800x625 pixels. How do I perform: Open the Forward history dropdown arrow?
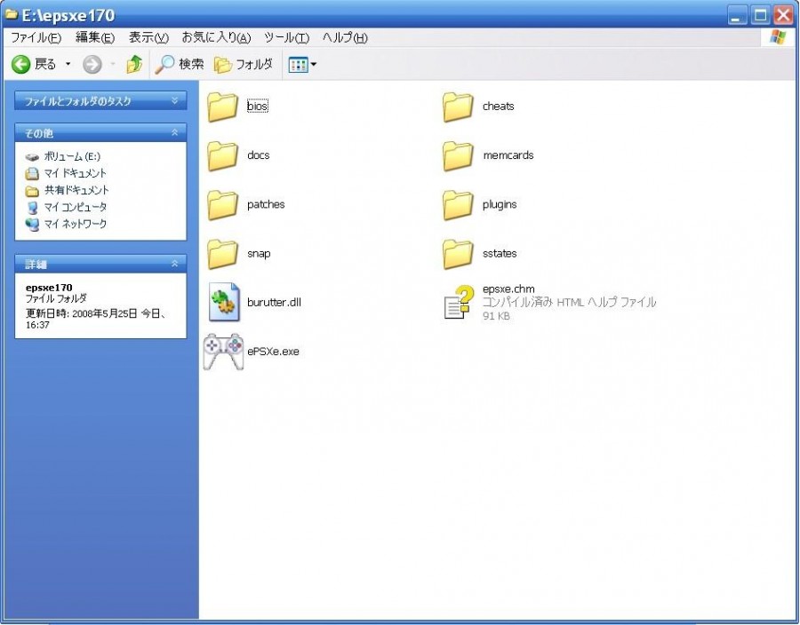click(x=113, y=64)
